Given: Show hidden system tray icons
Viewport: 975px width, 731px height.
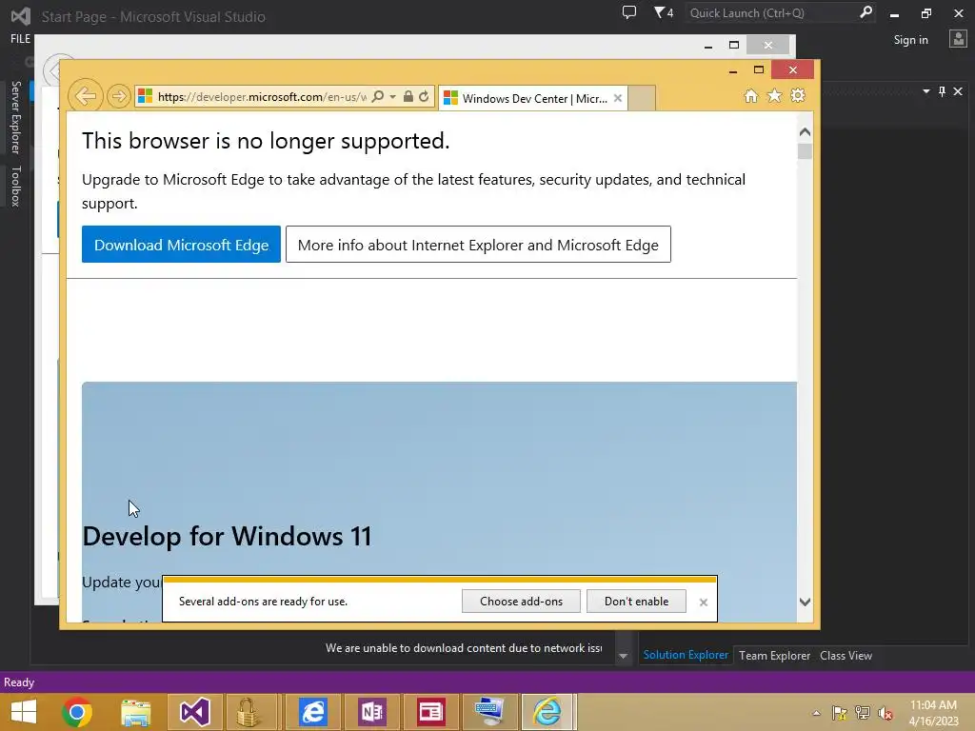Looking at the screenshot, I should pyautogui.click(x=816, y=713).
